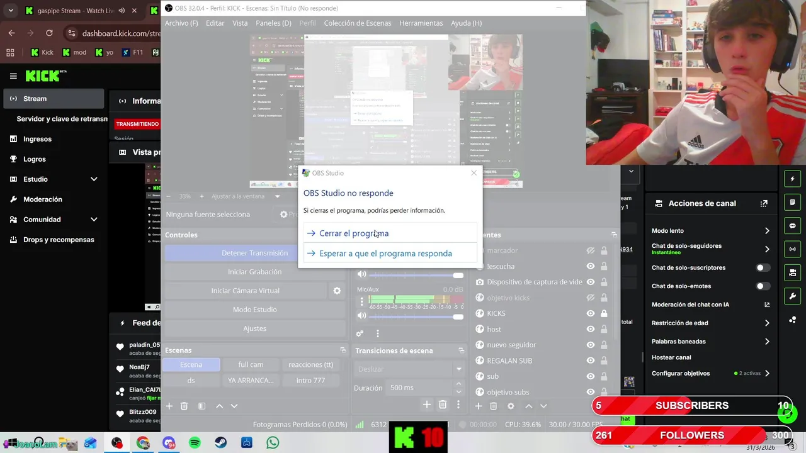Toggle 'Chat de solo-emotes' switch
Viewport: 806px width, 453px height.
[x=763, y=286]
